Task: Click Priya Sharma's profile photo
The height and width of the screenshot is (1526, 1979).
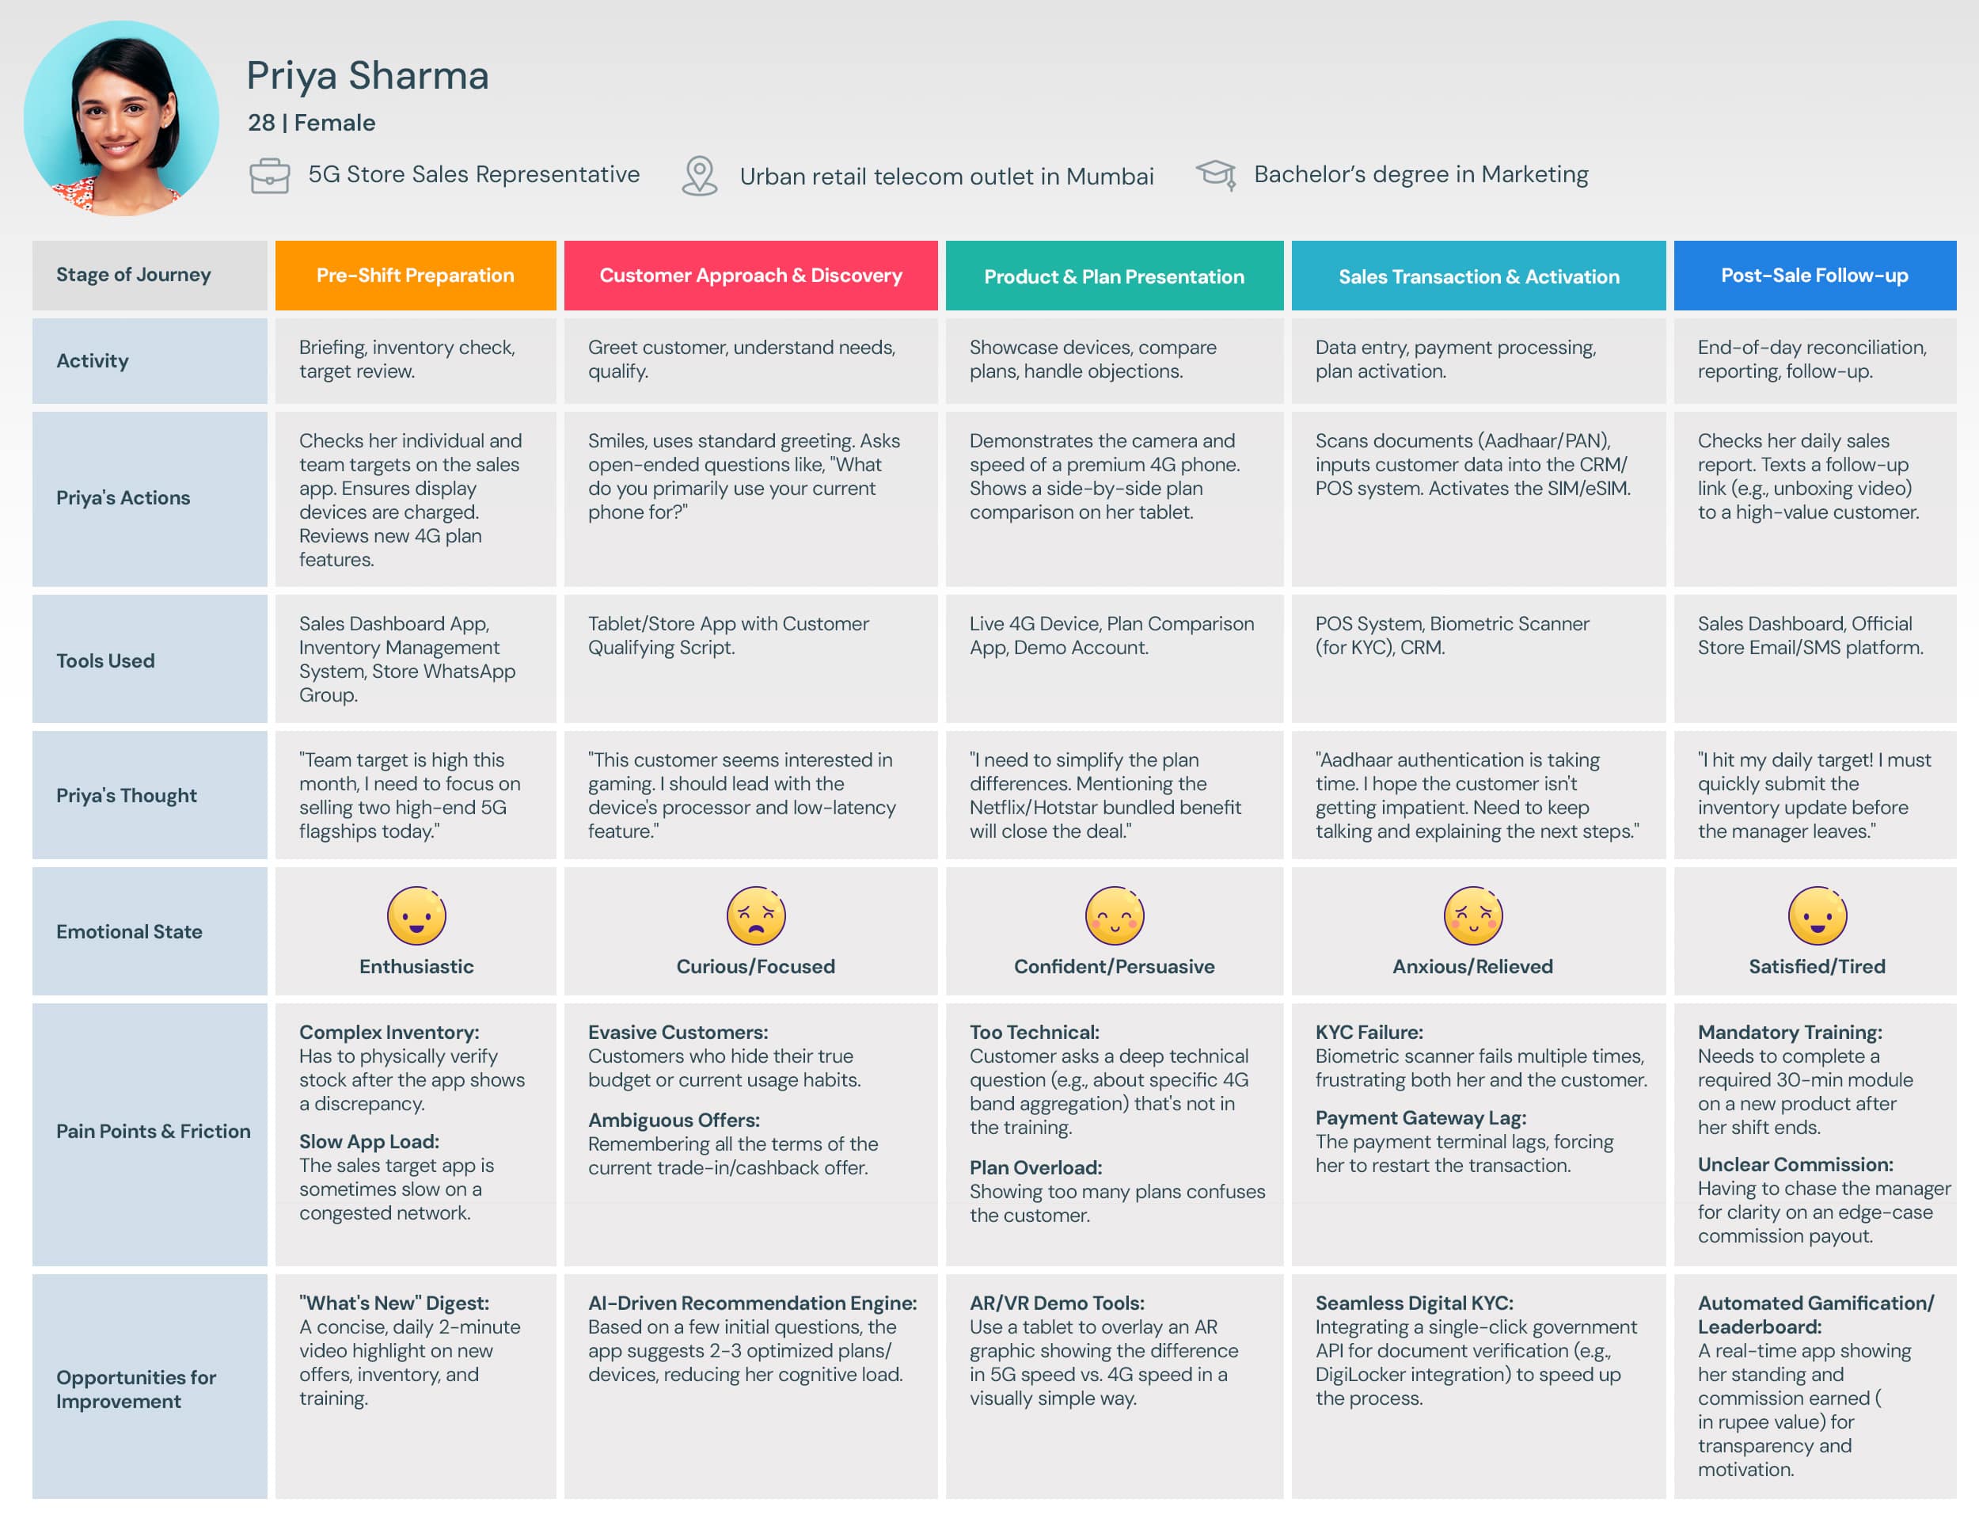Action: tap(121, 119)
